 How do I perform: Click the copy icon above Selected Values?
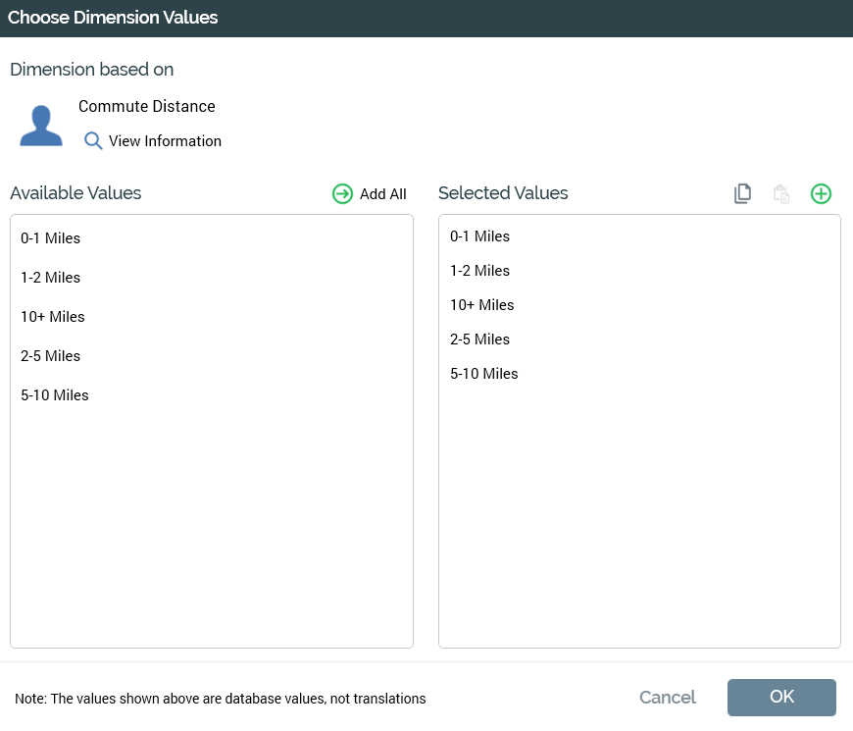pyautogui.click(x=743, y=194)
